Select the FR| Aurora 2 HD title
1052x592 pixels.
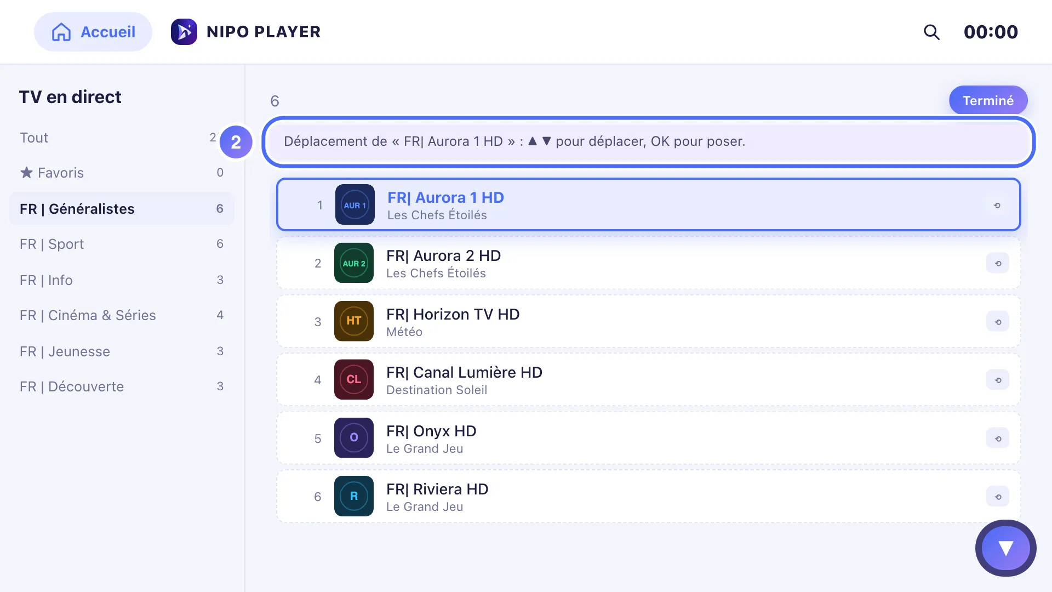[x=443, y=255]
